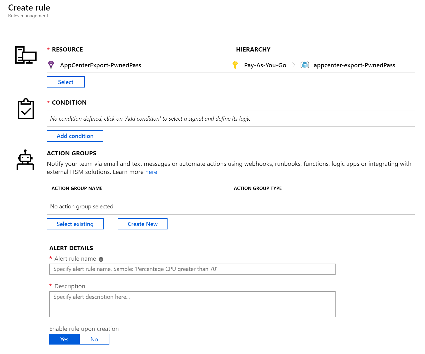The height and width of the screenshot is (354, 425).
Task: Click the resource group cube icon
Action: click(x=305, y=65)
